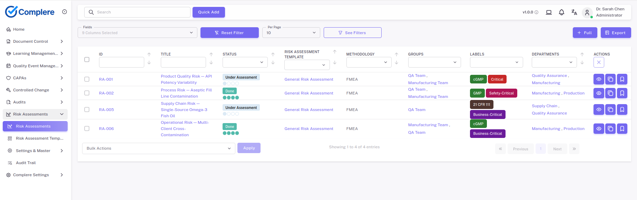Click the laptop display icon in header
The image size is (637, 200).
tap(549, 12)
